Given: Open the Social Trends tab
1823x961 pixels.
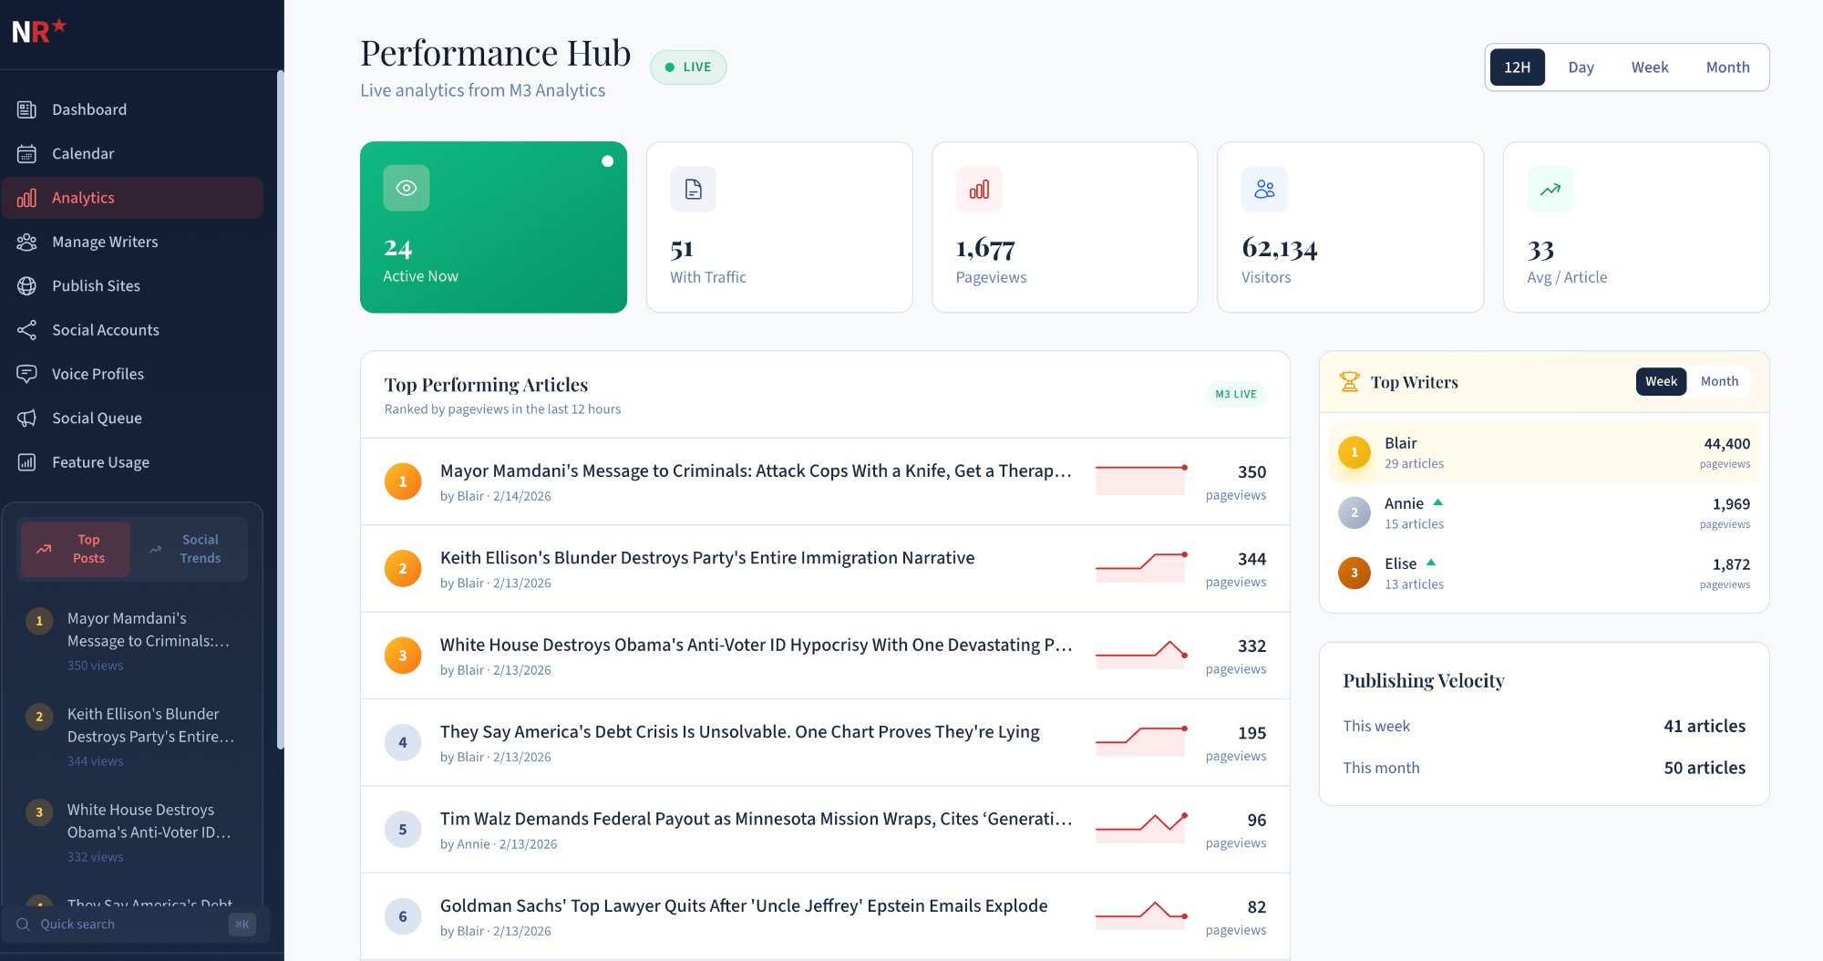Looking at the screenshot, I should coord(189,549).
